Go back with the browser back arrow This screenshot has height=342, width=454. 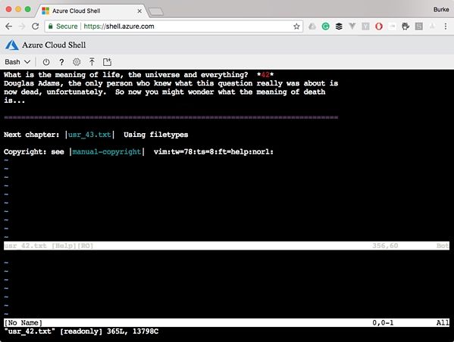(x=8, y=26)
